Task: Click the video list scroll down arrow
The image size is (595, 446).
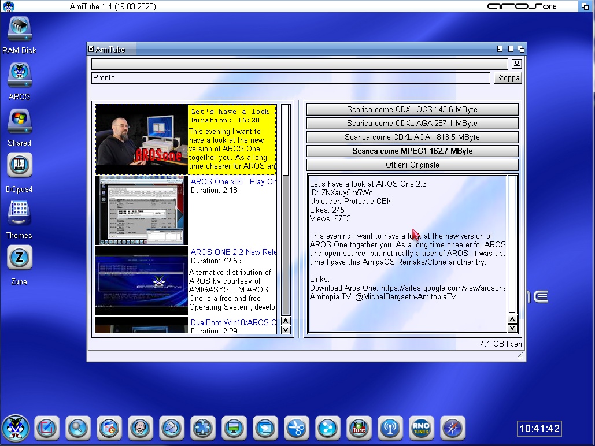Action: 286,330
